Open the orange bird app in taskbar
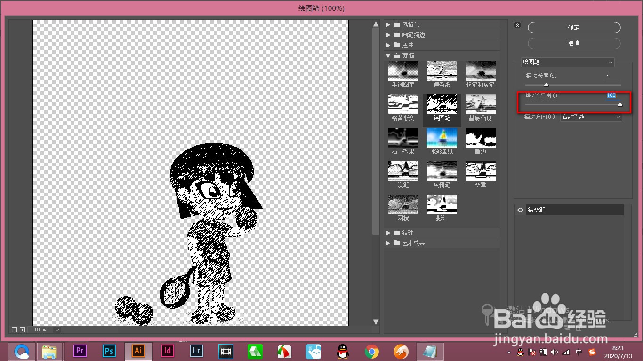The height and width of the screenshot is (361, 643). pos(401,351)
